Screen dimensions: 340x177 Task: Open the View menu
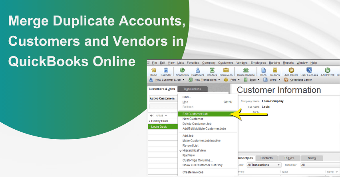(x=171, y=63)
